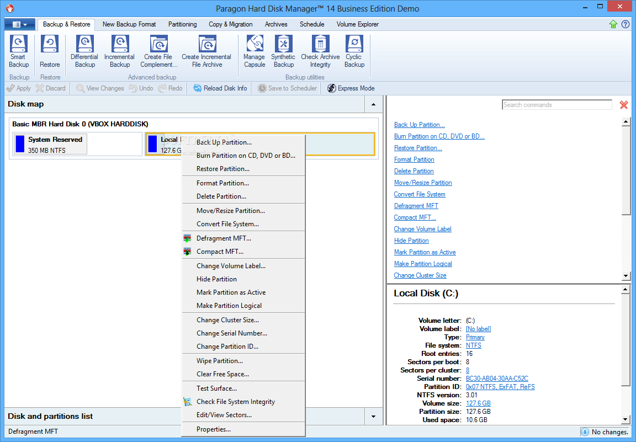This screenshot has height=442, width=636.
Task: Click the Paragon app icon in title bar
Action: pyautogui.click(x=10, y=8)
